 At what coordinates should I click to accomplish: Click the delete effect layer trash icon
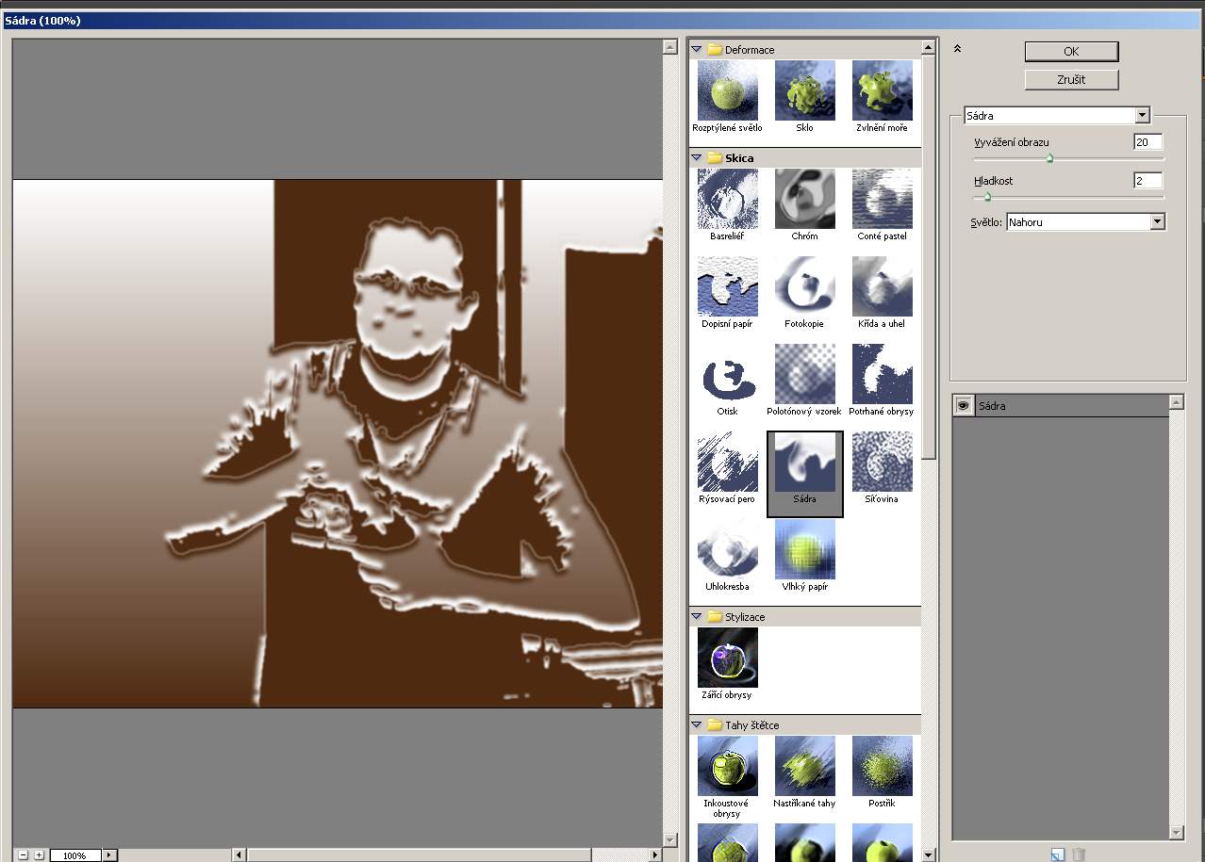coord(1079,854)
